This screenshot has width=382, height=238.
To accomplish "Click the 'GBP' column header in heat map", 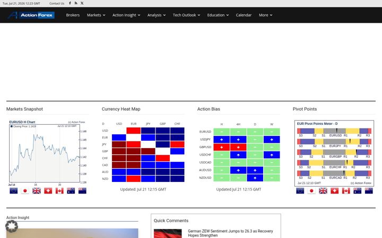I will point(163,124).
